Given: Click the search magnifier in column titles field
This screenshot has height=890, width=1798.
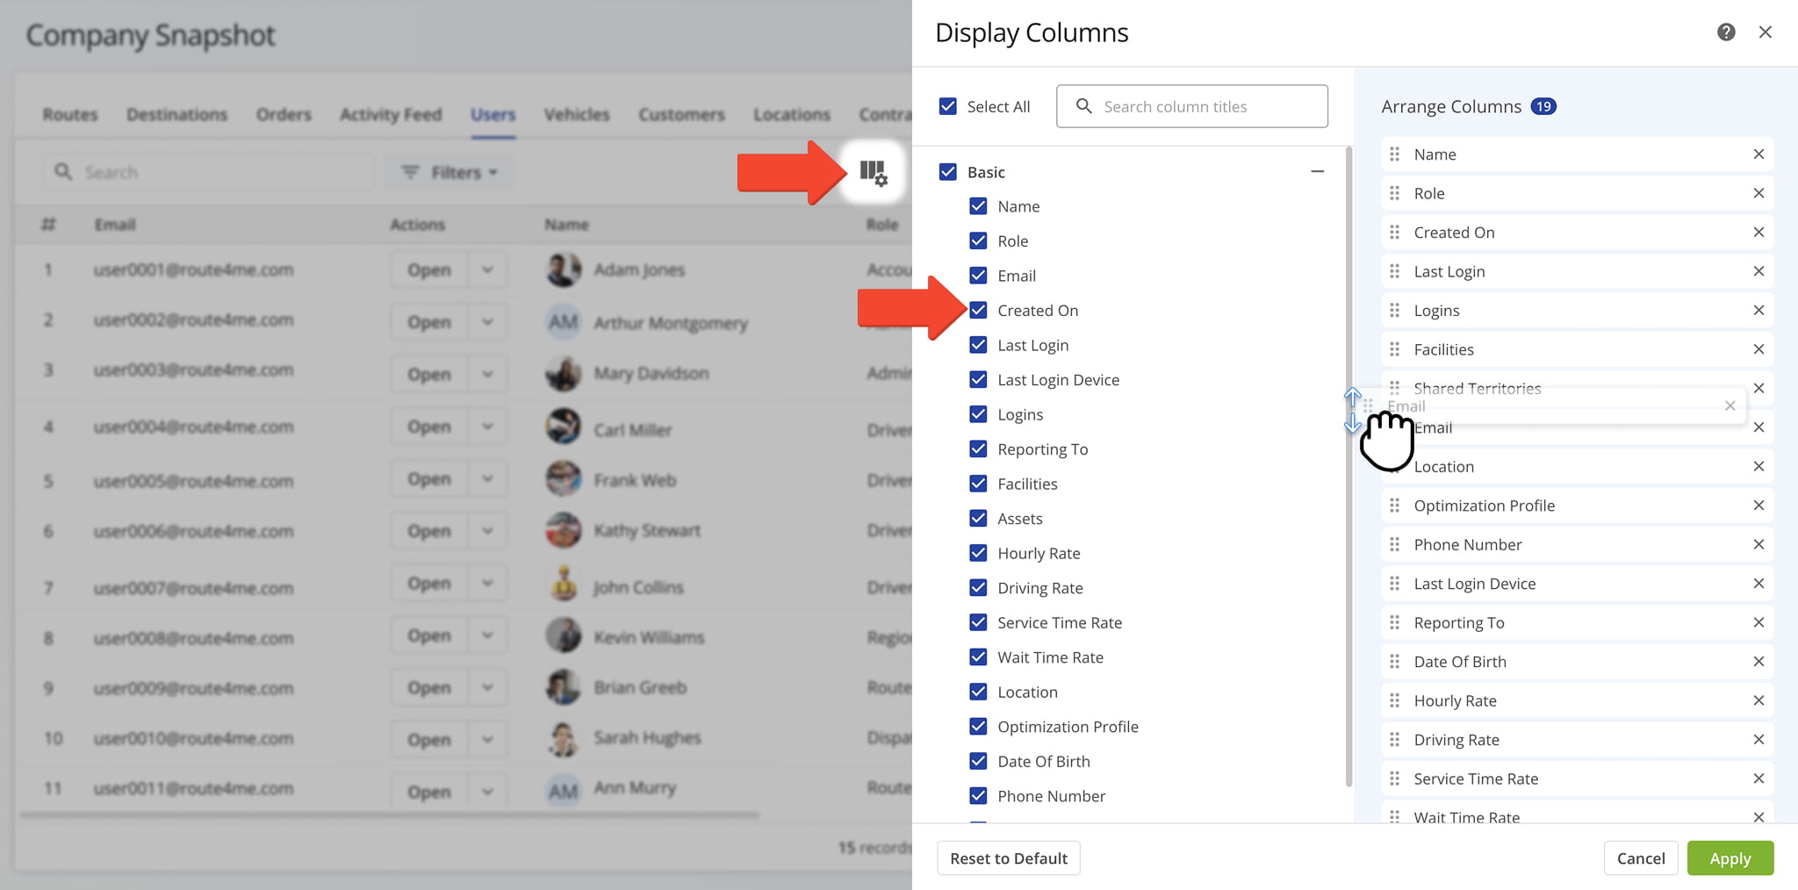Looking at the screenshot, I should click(1084, 106).
